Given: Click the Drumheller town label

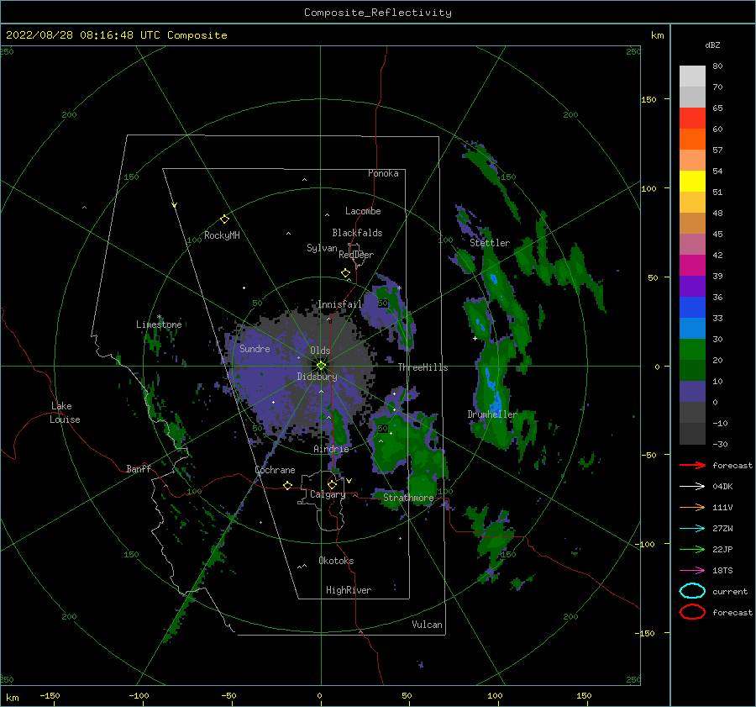Looking at the screenshot, I should click(x=492, y=414).
